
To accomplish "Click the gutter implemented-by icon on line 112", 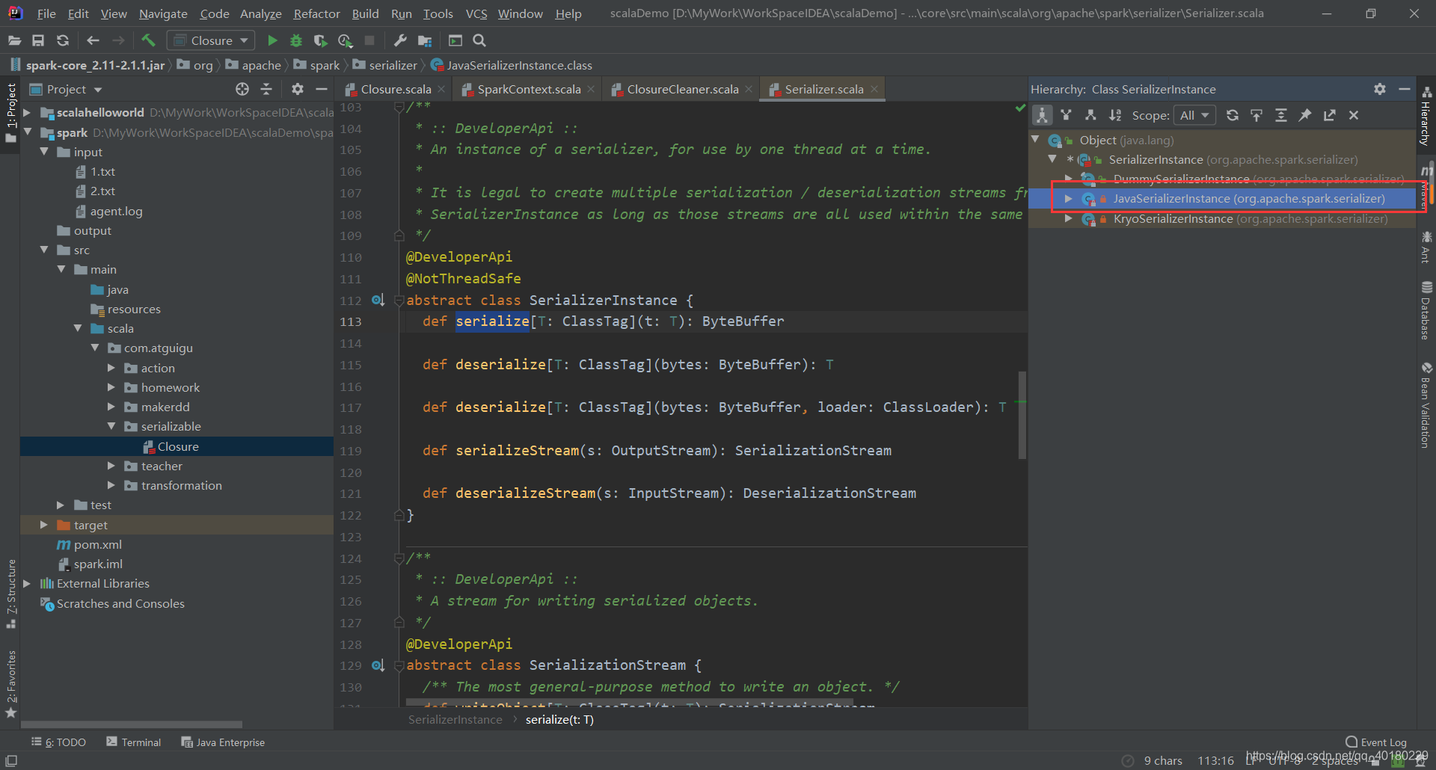I will 378,300.
